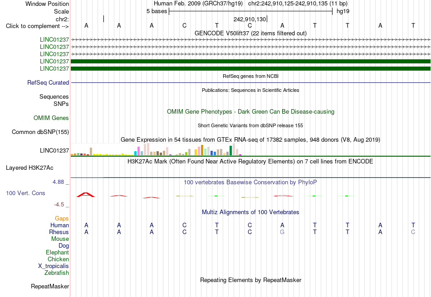
Task: Click the large red A PhyloP conservation glyph
Action: [86, 195]
